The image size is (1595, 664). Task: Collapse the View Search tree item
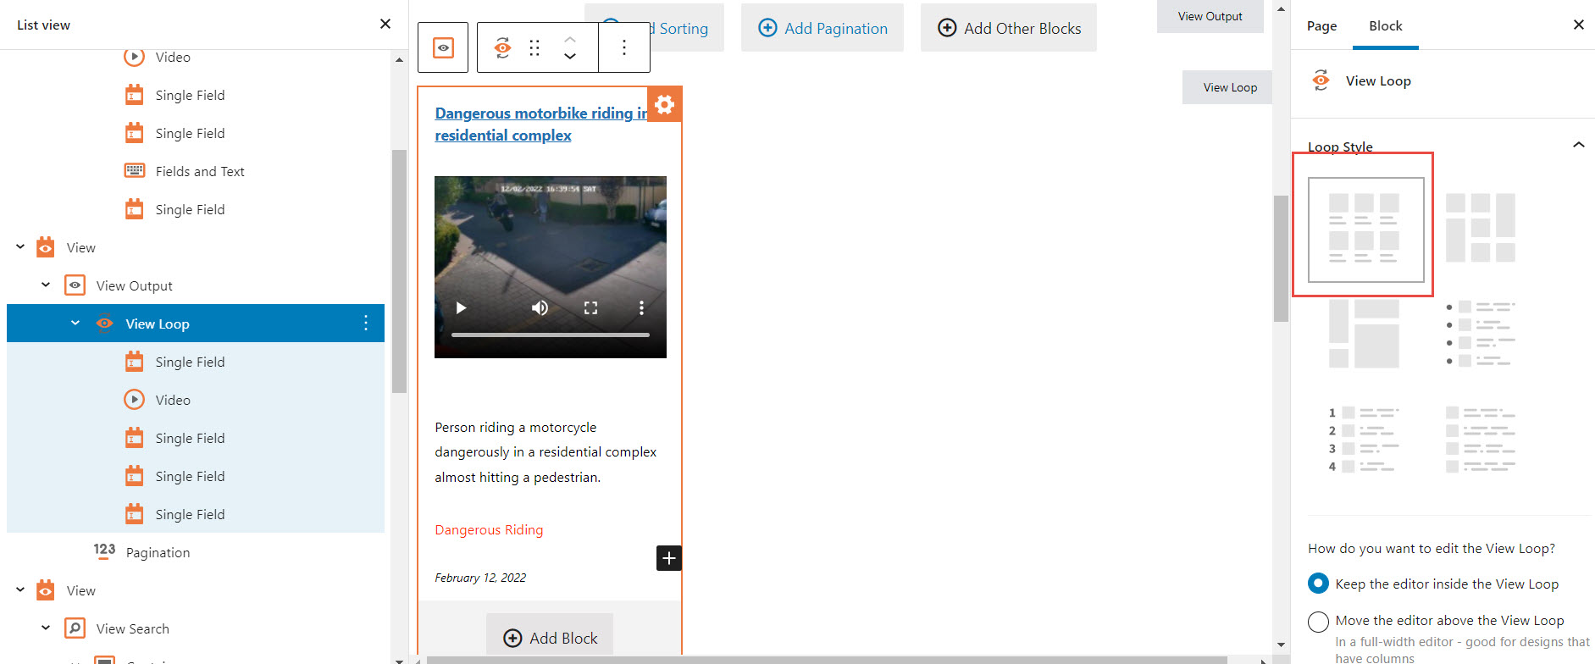46,628
